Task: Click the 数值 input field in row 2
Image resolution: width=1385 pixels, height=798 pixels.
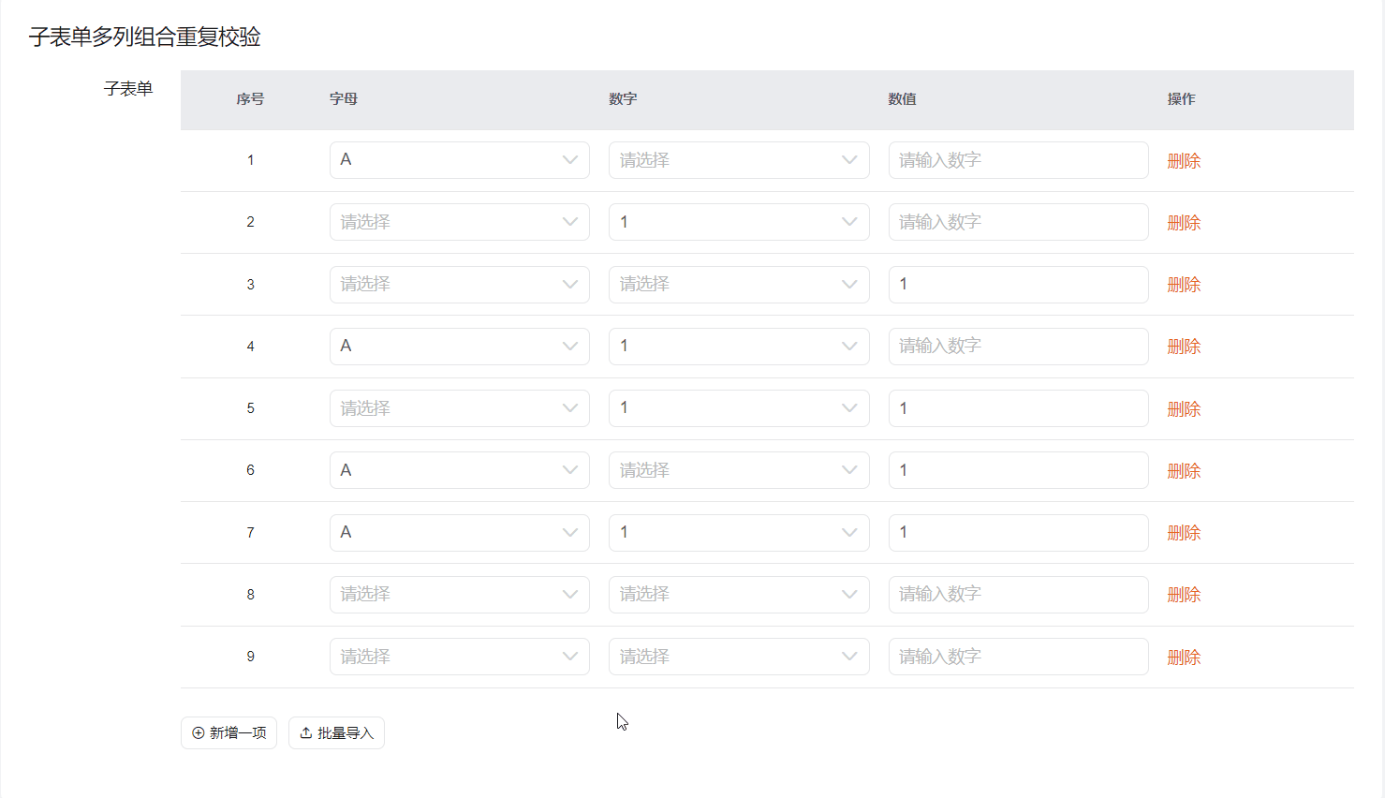Action: tap(1018, 222)
